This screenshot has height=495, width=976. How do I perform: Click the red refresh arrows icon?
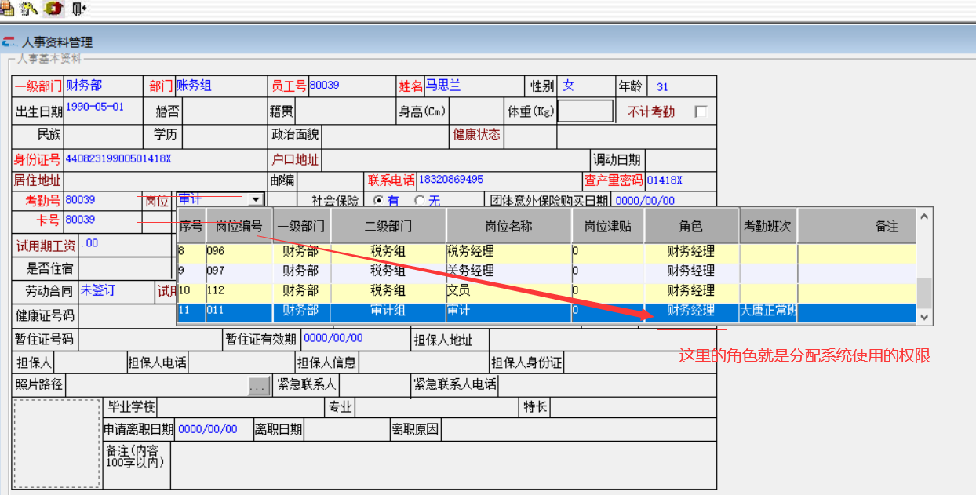(53, 9)
